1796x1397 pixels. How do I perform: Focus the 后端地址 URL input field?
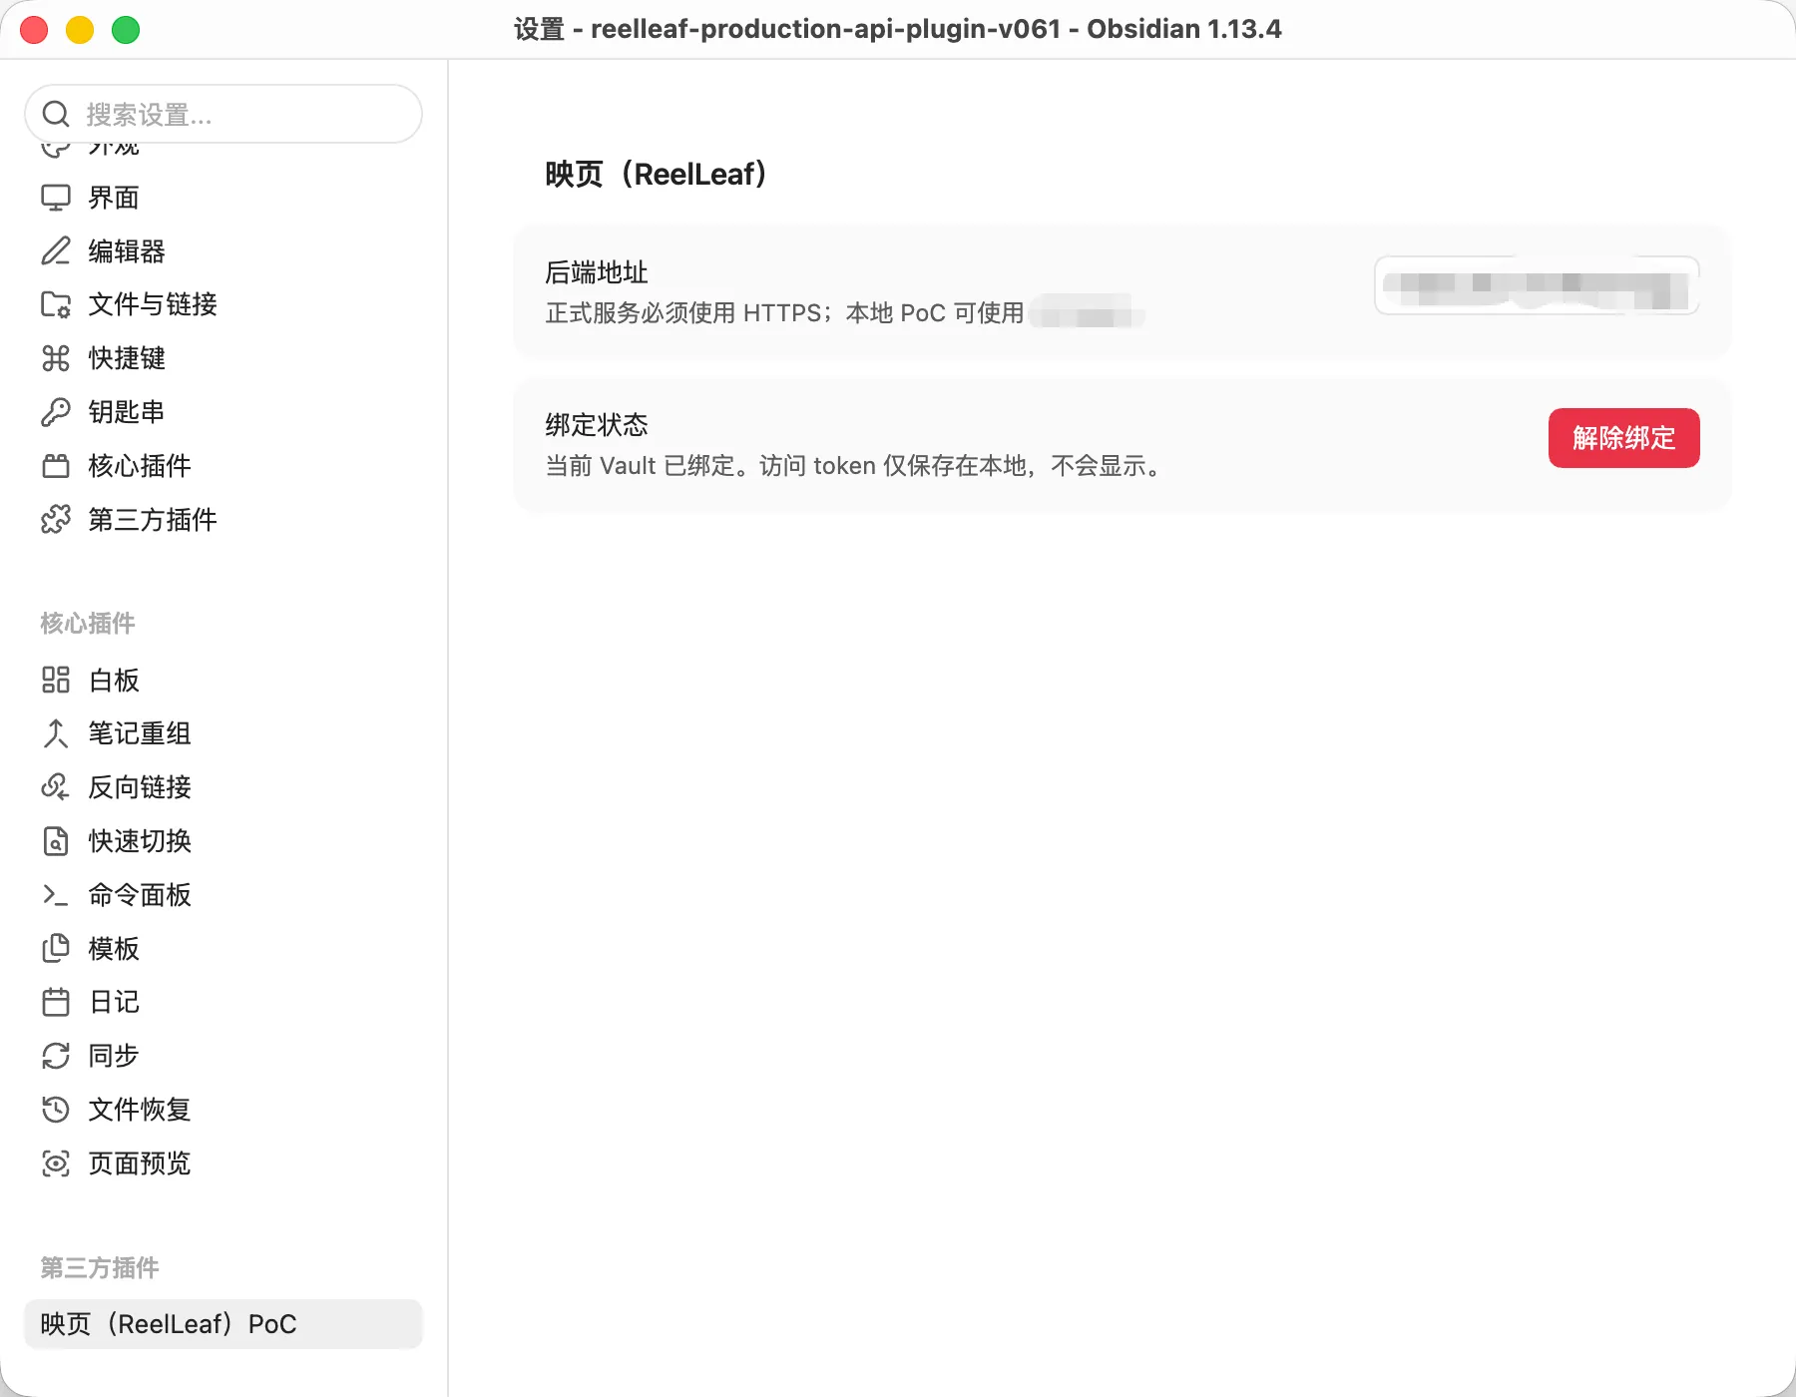click(1537, 285)
